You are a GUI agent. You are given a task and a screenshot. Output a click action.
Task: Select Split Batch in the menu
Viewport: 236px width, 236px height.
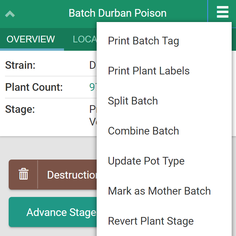click(133, 101)
